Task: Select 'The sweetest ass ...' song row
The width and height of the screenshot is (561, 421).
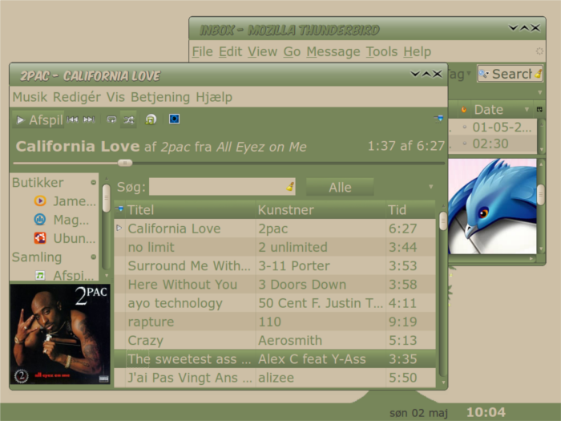Action: (x=275, y=358)
